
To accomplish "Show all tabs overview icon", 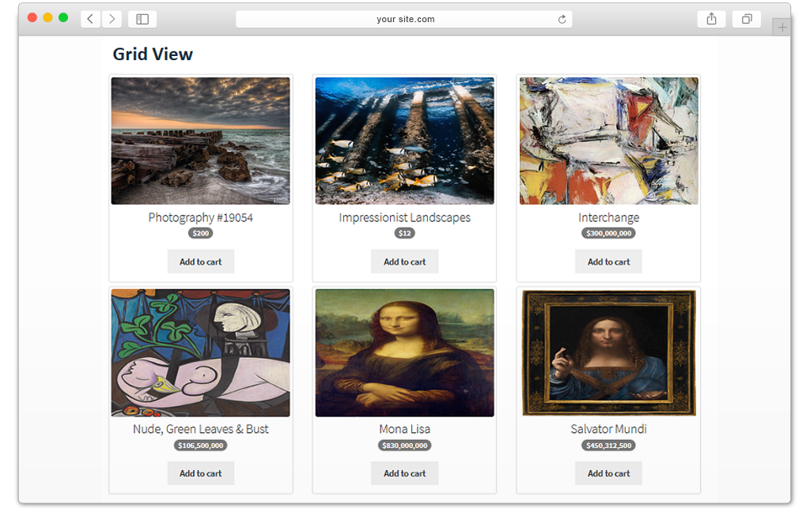I will coord(747,19).
